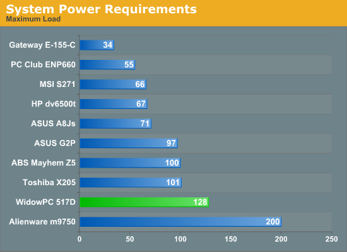Click the axis tick label 100
The image size is (347, 252).
180,239
